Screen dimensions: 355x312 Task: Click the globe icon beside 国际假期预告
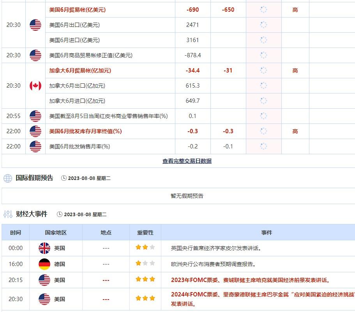tap(8, 178)
